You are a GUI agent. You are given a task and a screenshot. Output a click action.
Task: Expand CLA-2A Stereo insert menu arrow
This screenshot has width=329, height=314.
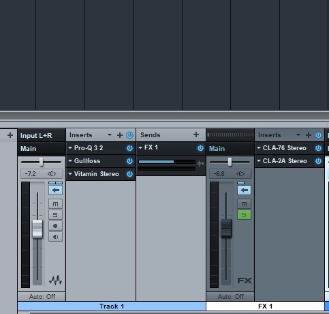(x=259, y=161)
